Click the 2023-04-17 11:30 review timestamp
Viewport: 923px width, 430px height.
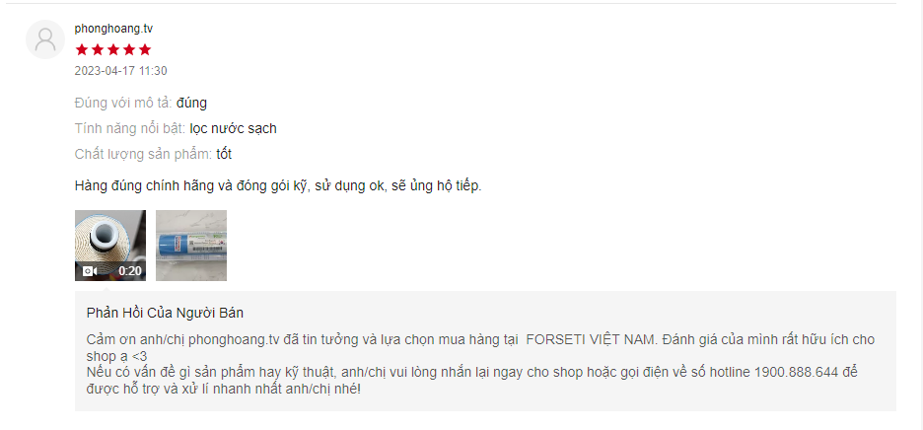(x=120, y=71)
